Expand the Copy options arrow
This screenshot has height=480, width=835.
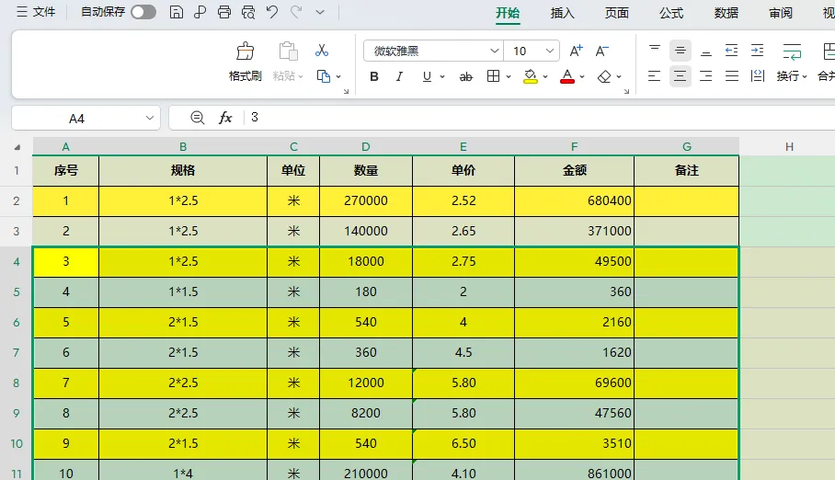pyautogui.click(x=338, y=76)
